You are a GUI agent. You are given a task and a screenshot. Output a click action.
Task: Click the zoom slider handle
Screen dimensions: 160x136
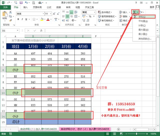click(x=136, y=134)
